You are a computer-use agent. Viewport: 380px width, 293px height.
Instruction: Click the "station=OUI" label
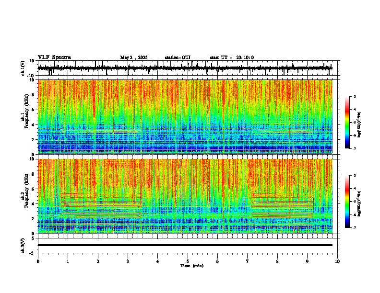point(178,57)
